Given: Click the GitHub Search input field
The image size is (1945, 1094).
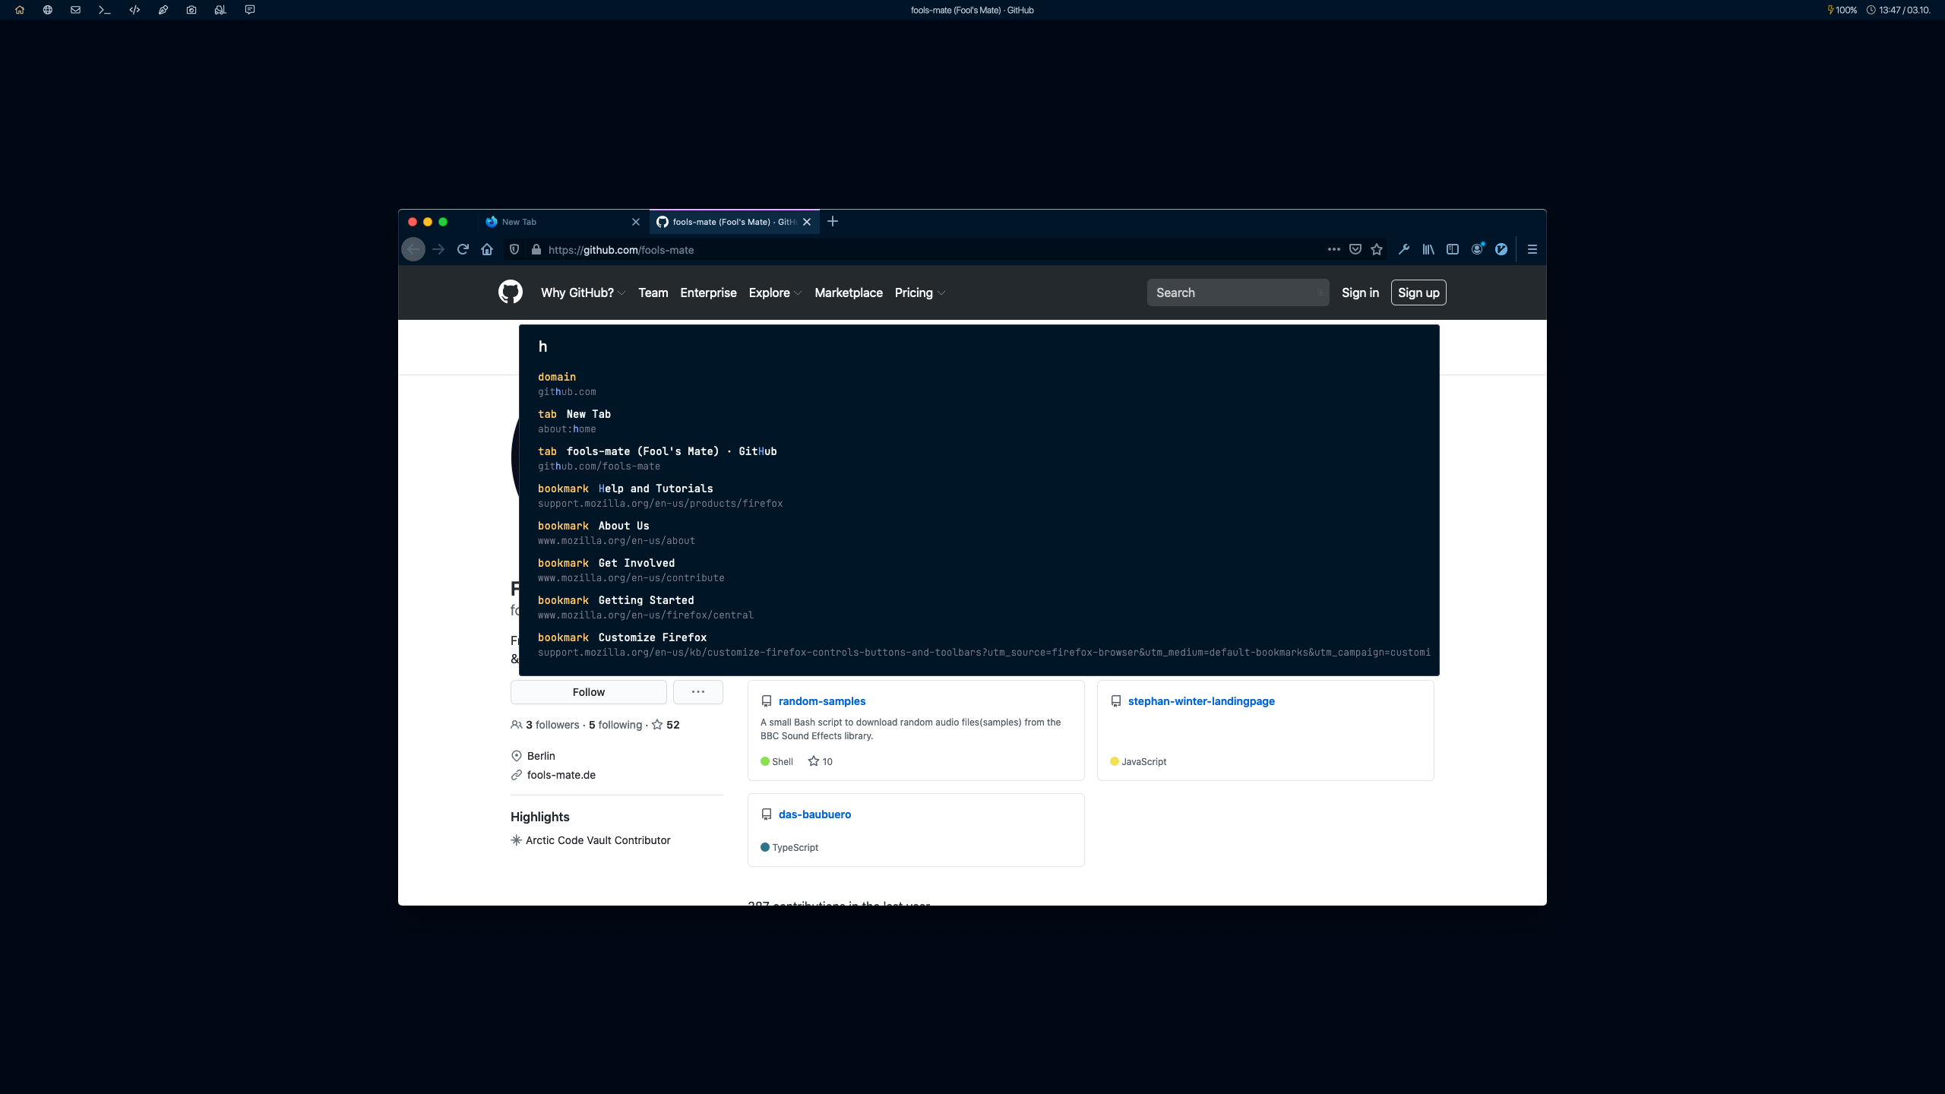Looking at the screenshot, I should tap(1237, 292).
